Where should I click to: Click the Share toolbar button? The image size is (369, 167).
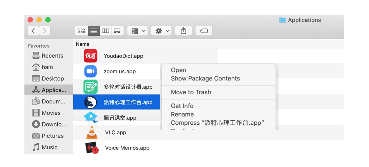(x=183, y=31)
